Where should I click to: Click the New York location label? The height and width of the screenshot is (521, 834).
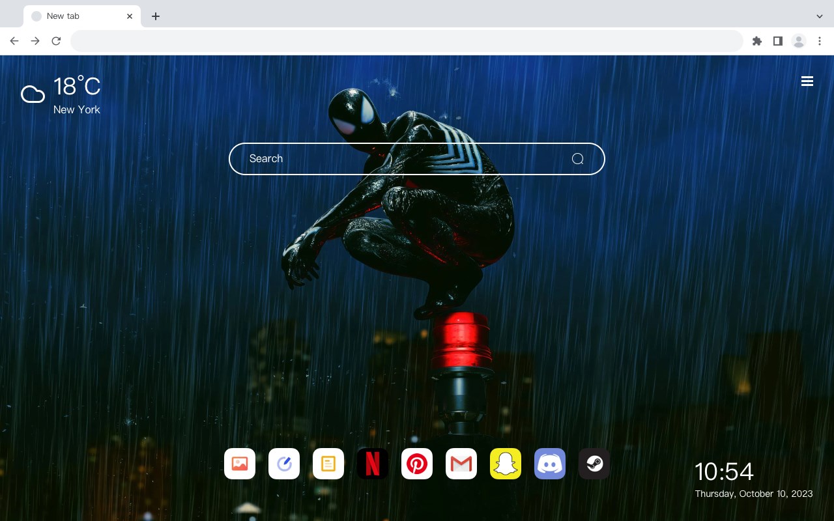[77, 110]
